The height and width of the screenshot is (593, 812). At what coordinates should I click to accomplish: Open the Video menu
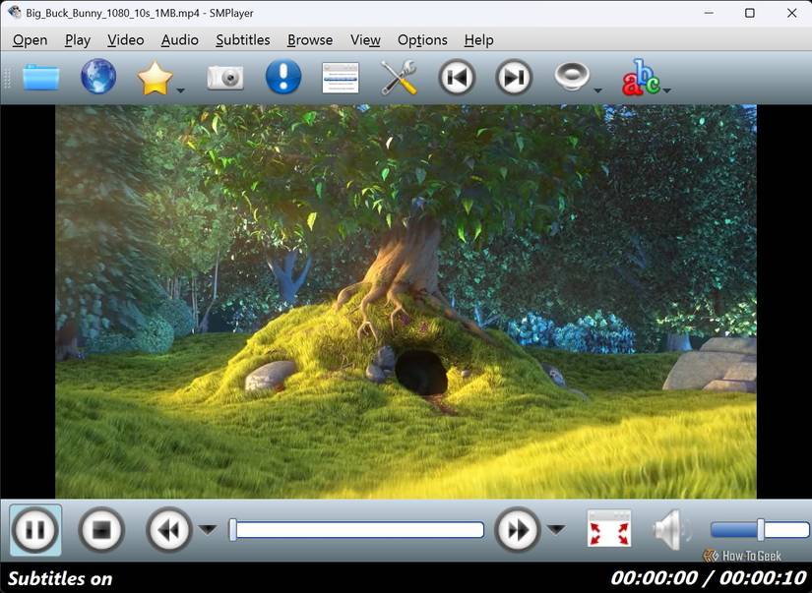click(126, 40)
